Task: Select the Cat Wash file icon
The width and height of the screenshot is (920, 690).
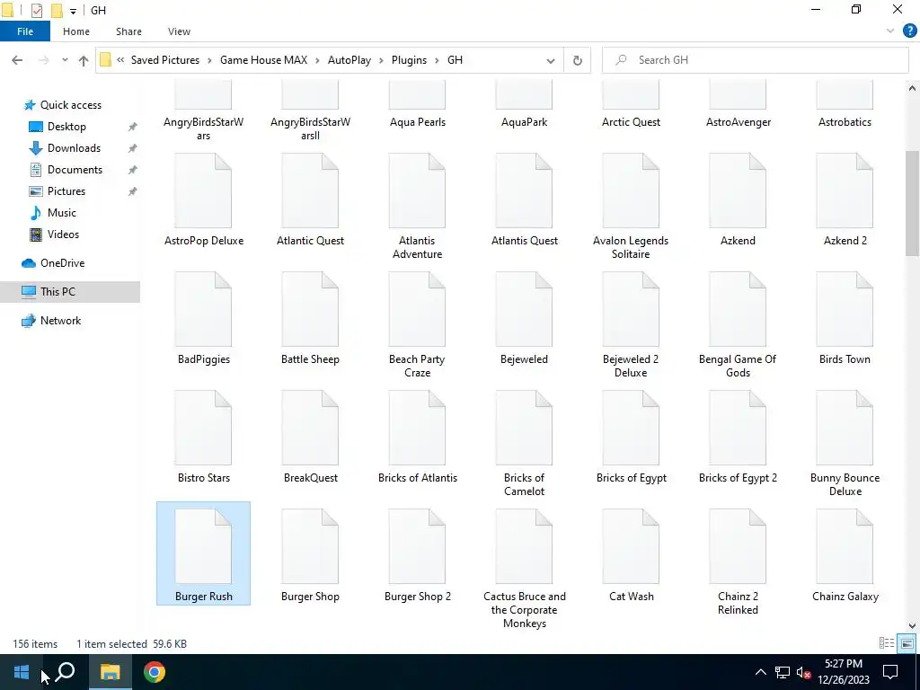Action: (x=631, y=546)
